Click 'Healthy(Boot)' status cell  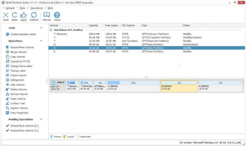[x=190, y=45]
